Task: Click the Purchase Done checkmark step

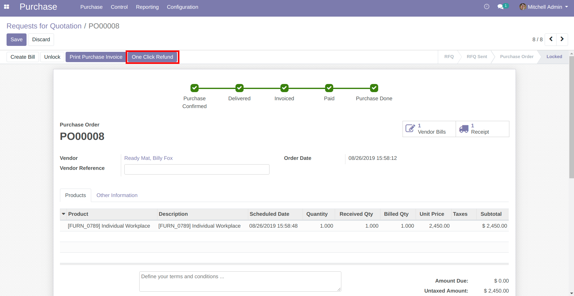Action: (x=374, y=88)
